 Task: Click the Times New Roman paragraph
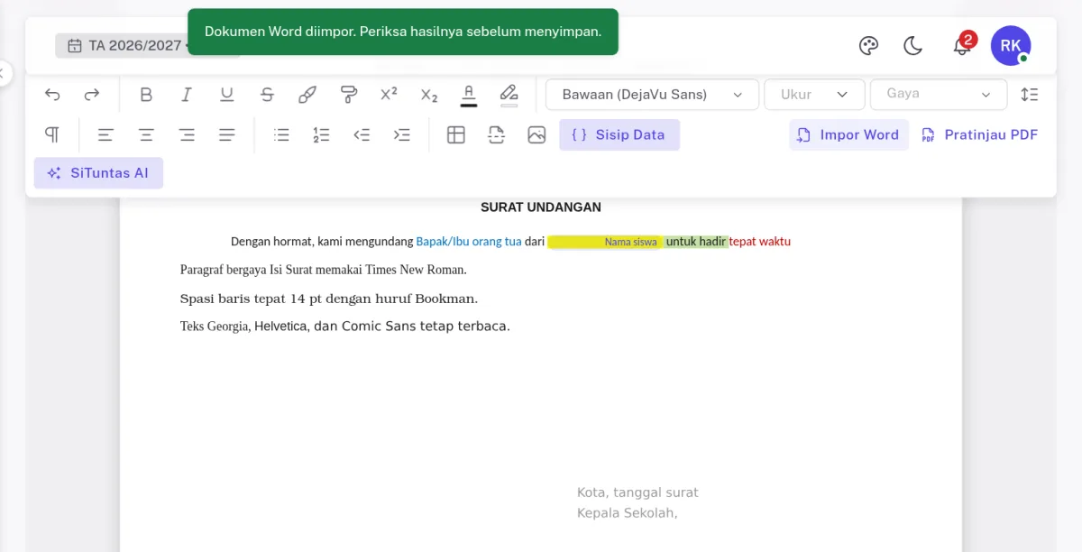(x=324, y=270)
